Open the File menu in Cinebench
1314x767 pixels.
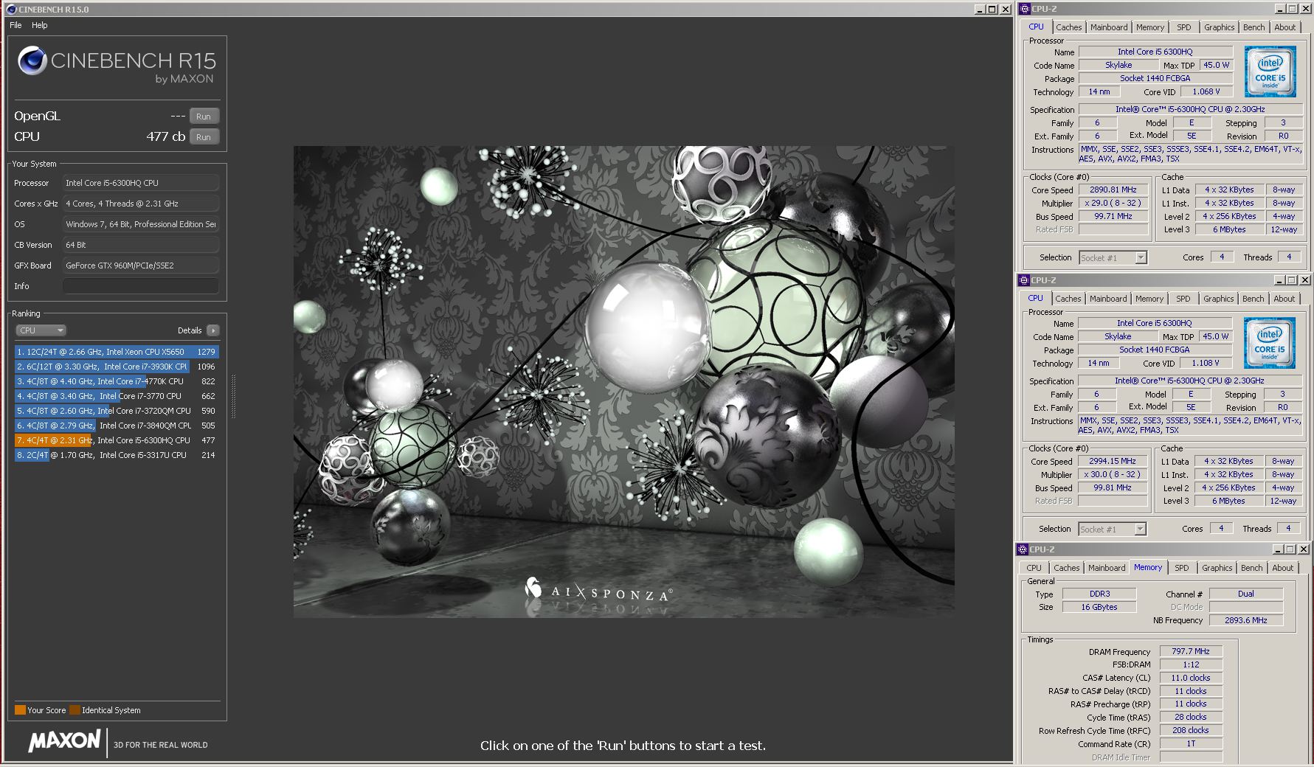coord(15,25)
